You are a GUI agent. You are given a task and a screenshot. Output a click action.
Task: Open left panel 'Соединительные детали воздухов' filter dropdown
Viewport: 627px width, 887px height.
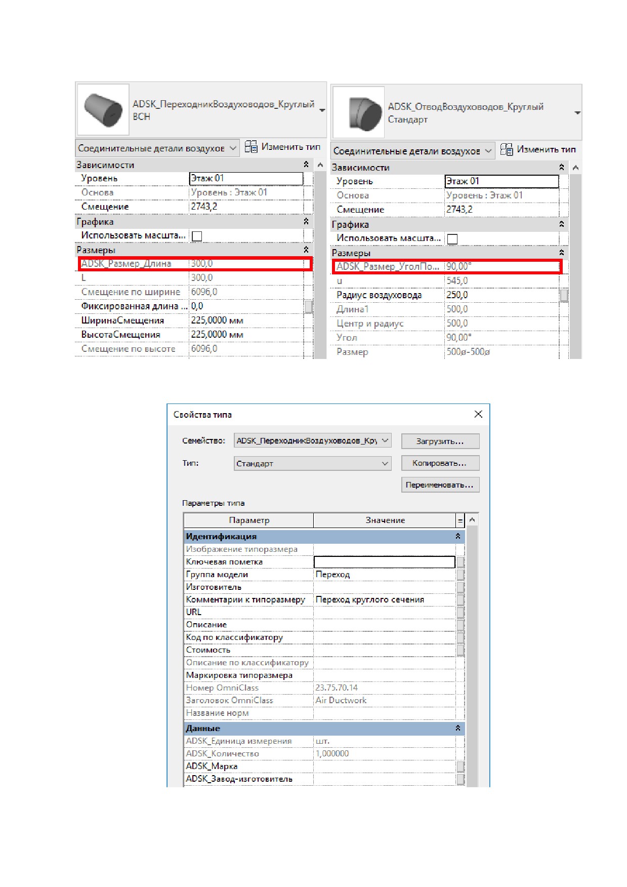(157, 148)
